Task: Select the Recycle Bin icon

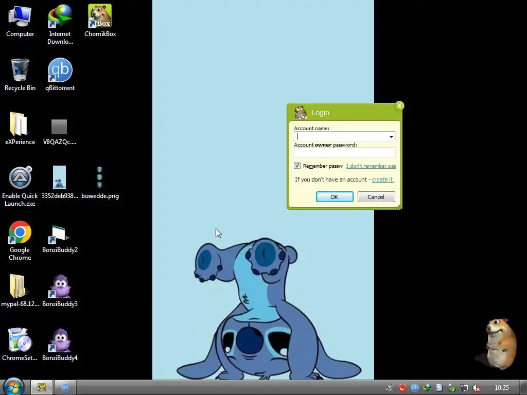Action: 20,75
